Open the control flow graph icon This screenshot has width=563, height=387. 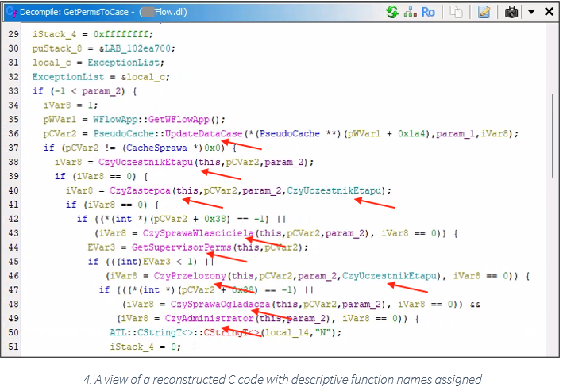pyautogui.click(x=411, y=12)
